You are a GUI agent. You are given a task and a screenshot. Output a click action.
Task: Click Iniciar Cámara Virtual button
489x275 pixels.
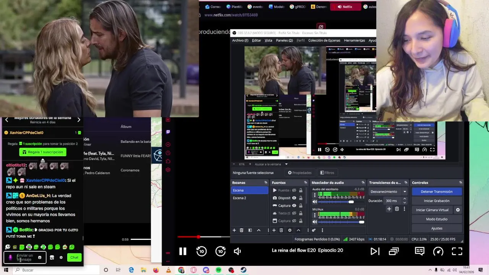click(x=432, y=210)
